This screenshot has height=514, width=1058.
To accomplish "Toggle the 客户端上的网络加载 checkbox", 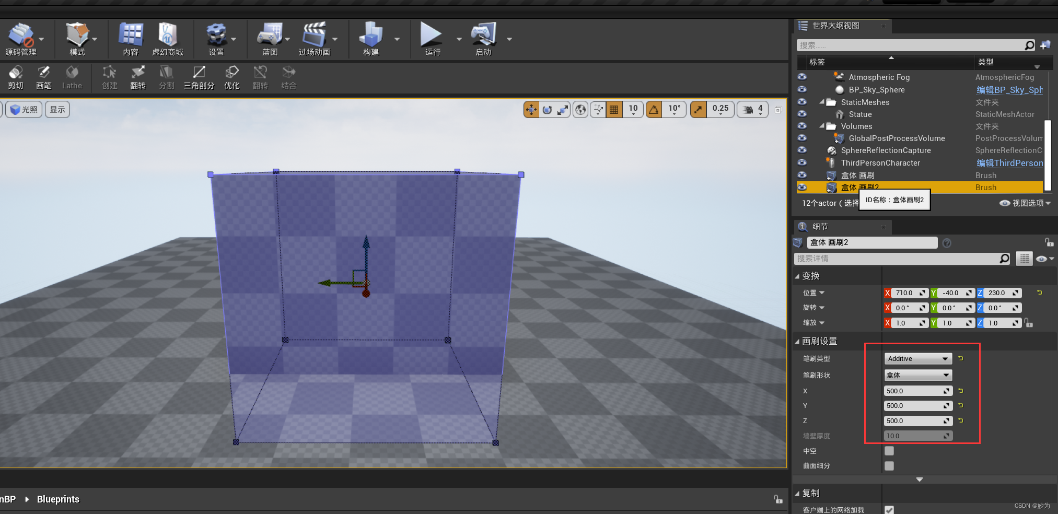I will point(889,510).
